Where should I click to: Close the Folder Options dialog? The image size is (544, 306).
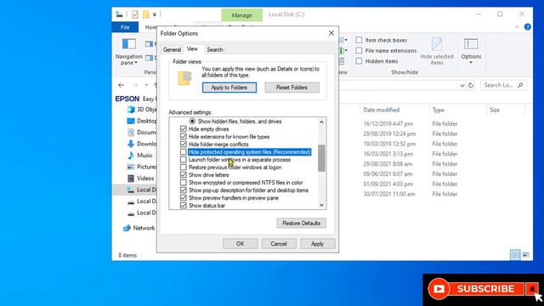(331, 33)
